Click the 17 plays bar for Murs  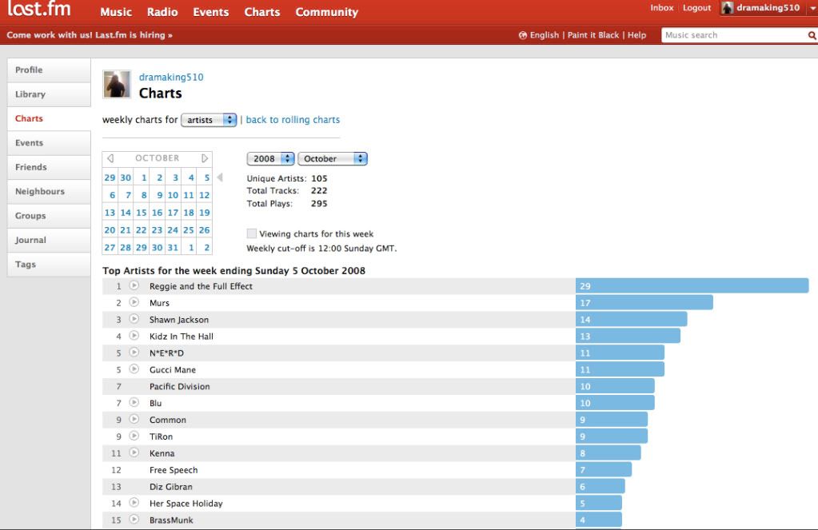644,302
